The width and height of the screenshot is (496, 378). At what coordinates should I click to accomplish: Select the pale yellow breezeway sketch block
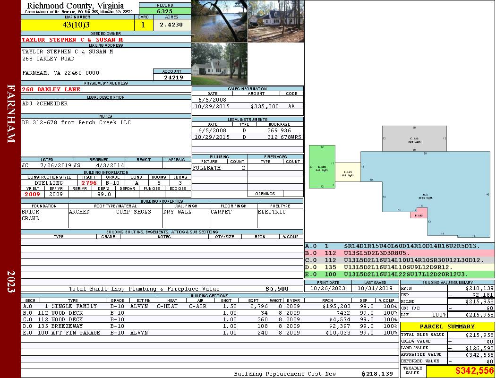(x=347, y=172)
